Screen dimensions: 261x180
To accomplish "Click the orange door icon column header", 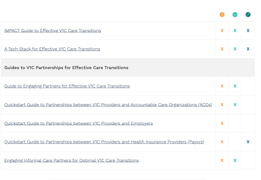I will tap(222, 15).
